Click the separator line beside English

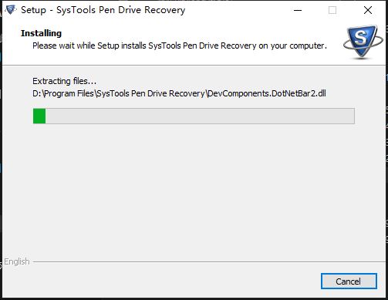click(x=208, y=262)
